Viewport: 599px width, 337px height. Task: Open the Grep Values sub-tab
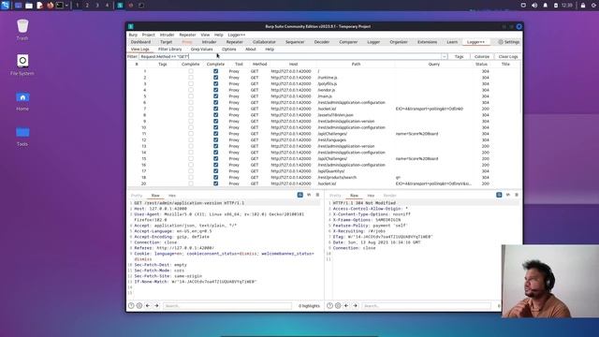coord(202,50)
